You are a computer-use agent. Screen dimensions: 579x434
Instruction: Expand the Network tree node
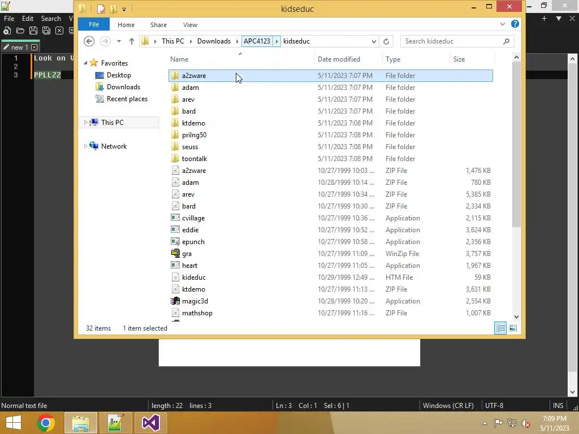86,146
